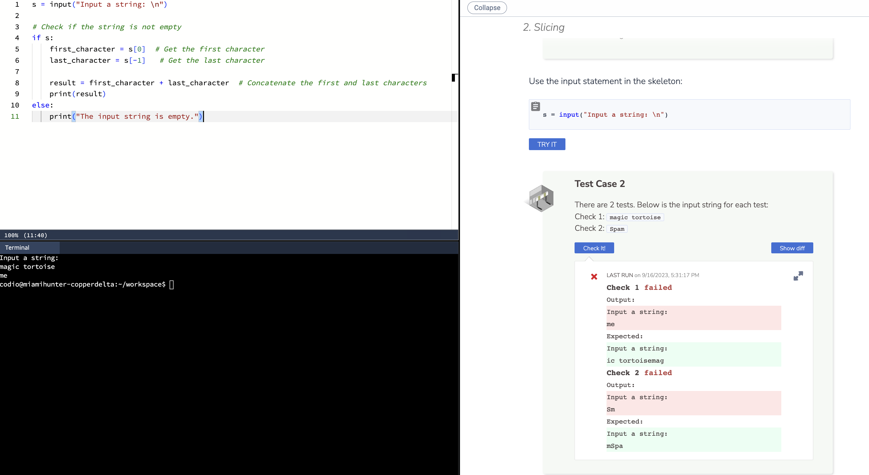Screen dimensions: 869x475
Task: Click the '2. Slicing' section heading
Action: tap(543, 27)
